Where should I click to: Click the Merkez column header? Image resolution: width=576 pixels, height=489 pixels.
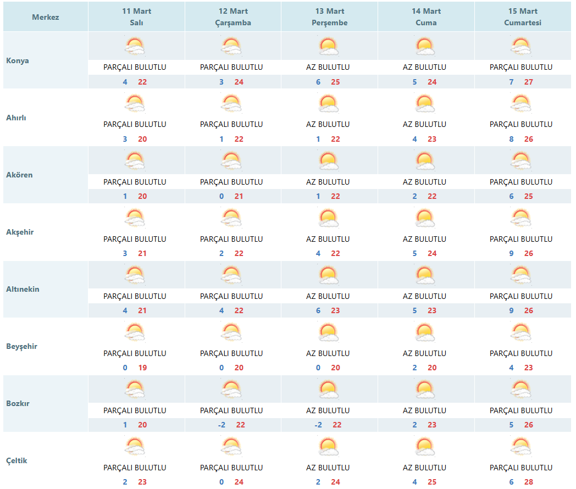(x=46, y=17)
